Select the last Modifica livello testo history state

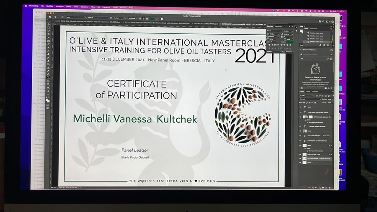[317, 42]
